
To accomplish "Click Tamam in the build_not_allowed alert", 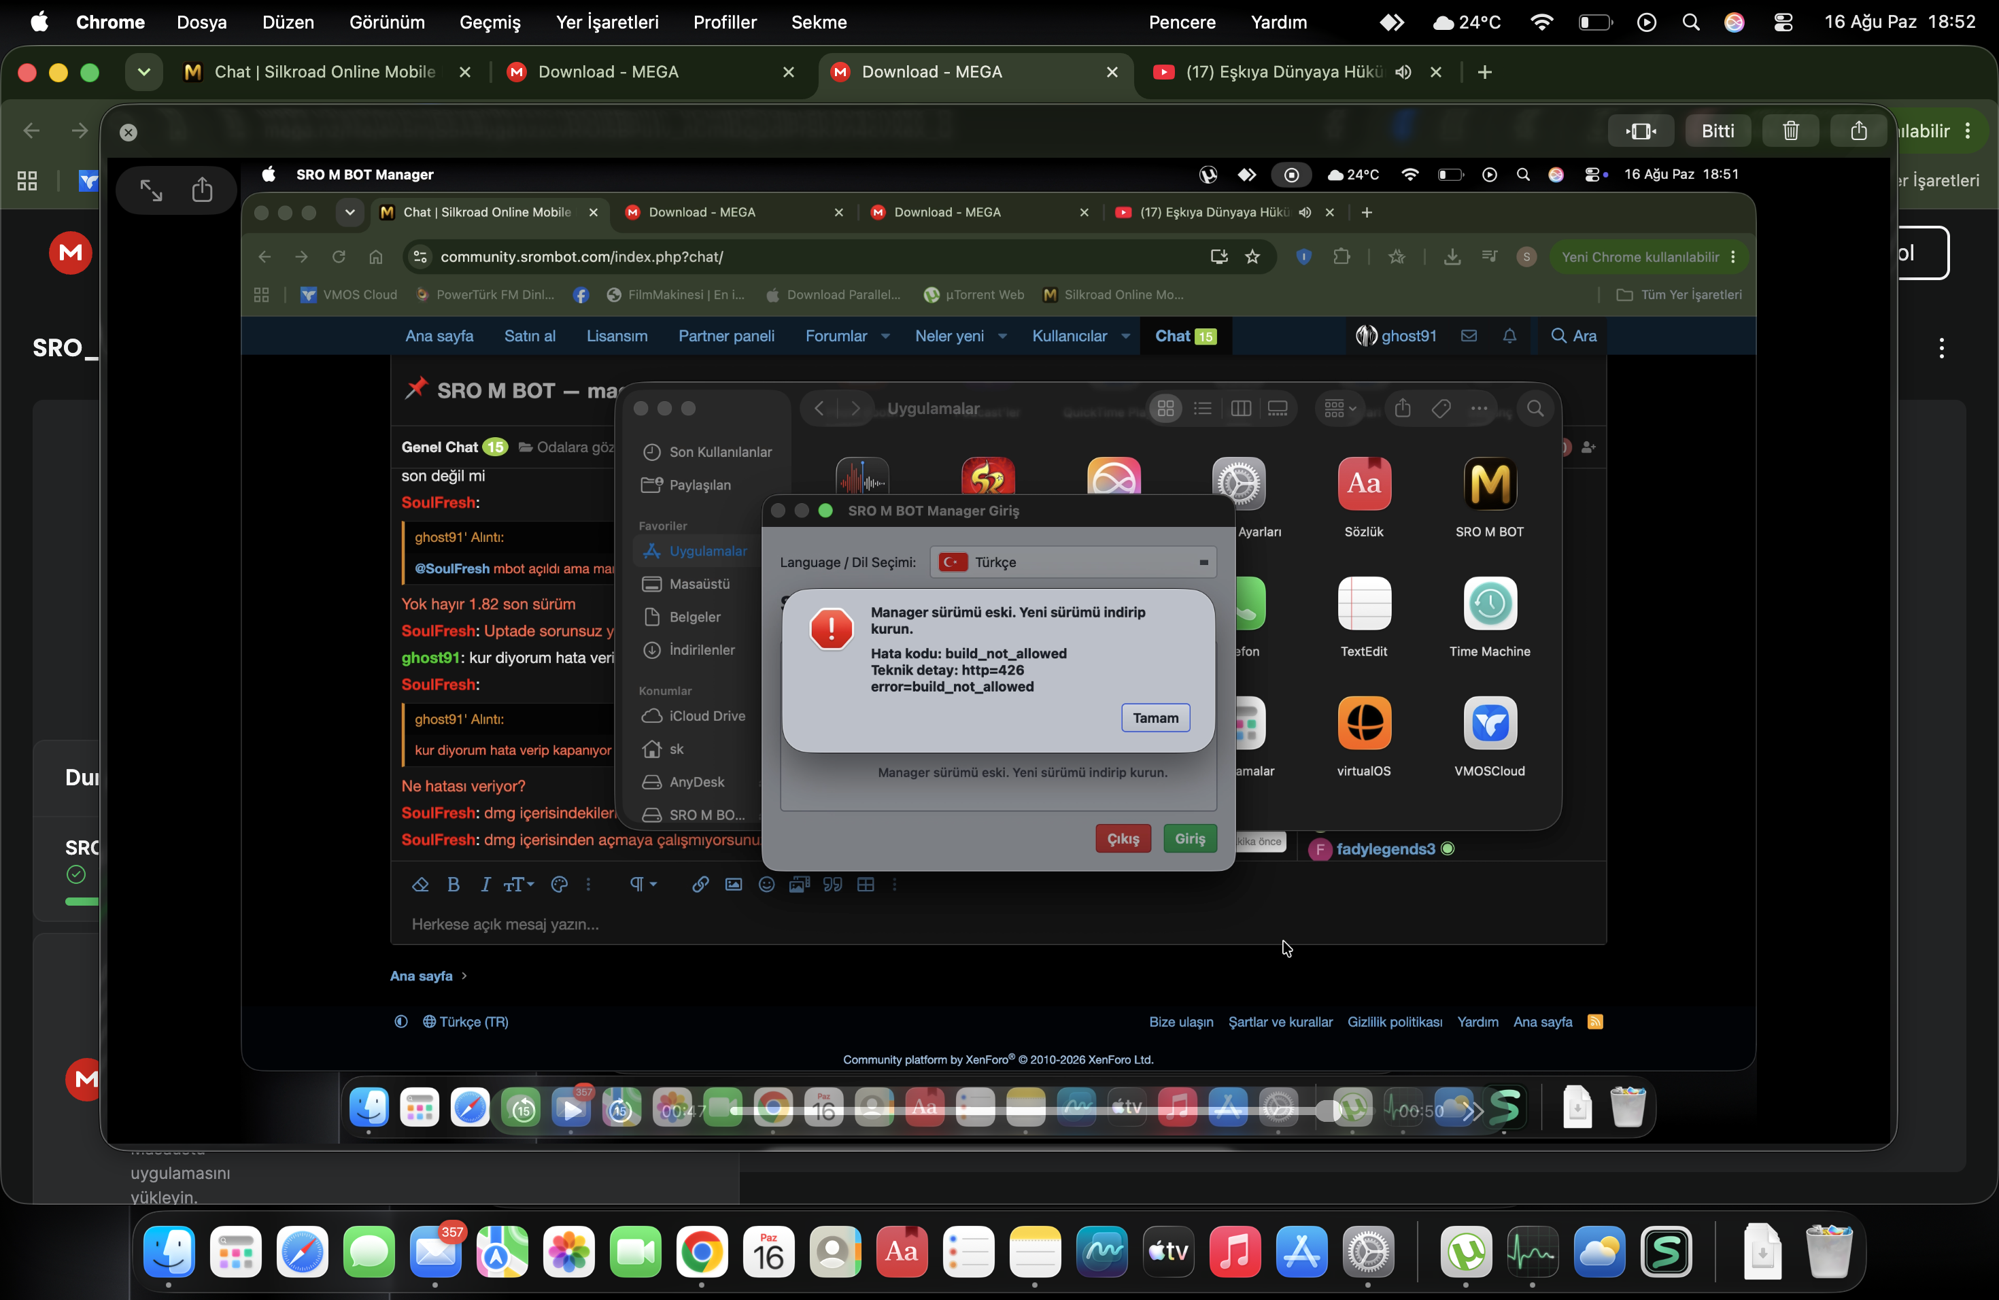I will click(1155, 717).
